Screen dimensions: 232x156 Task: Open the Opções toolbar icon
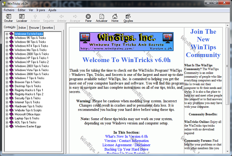tap(128, 17)
